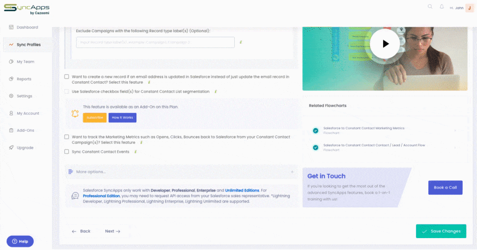Viewport: 477px width, 250px height.
Task: Open Upgrade menu item
Action: [x=25, y=148]
